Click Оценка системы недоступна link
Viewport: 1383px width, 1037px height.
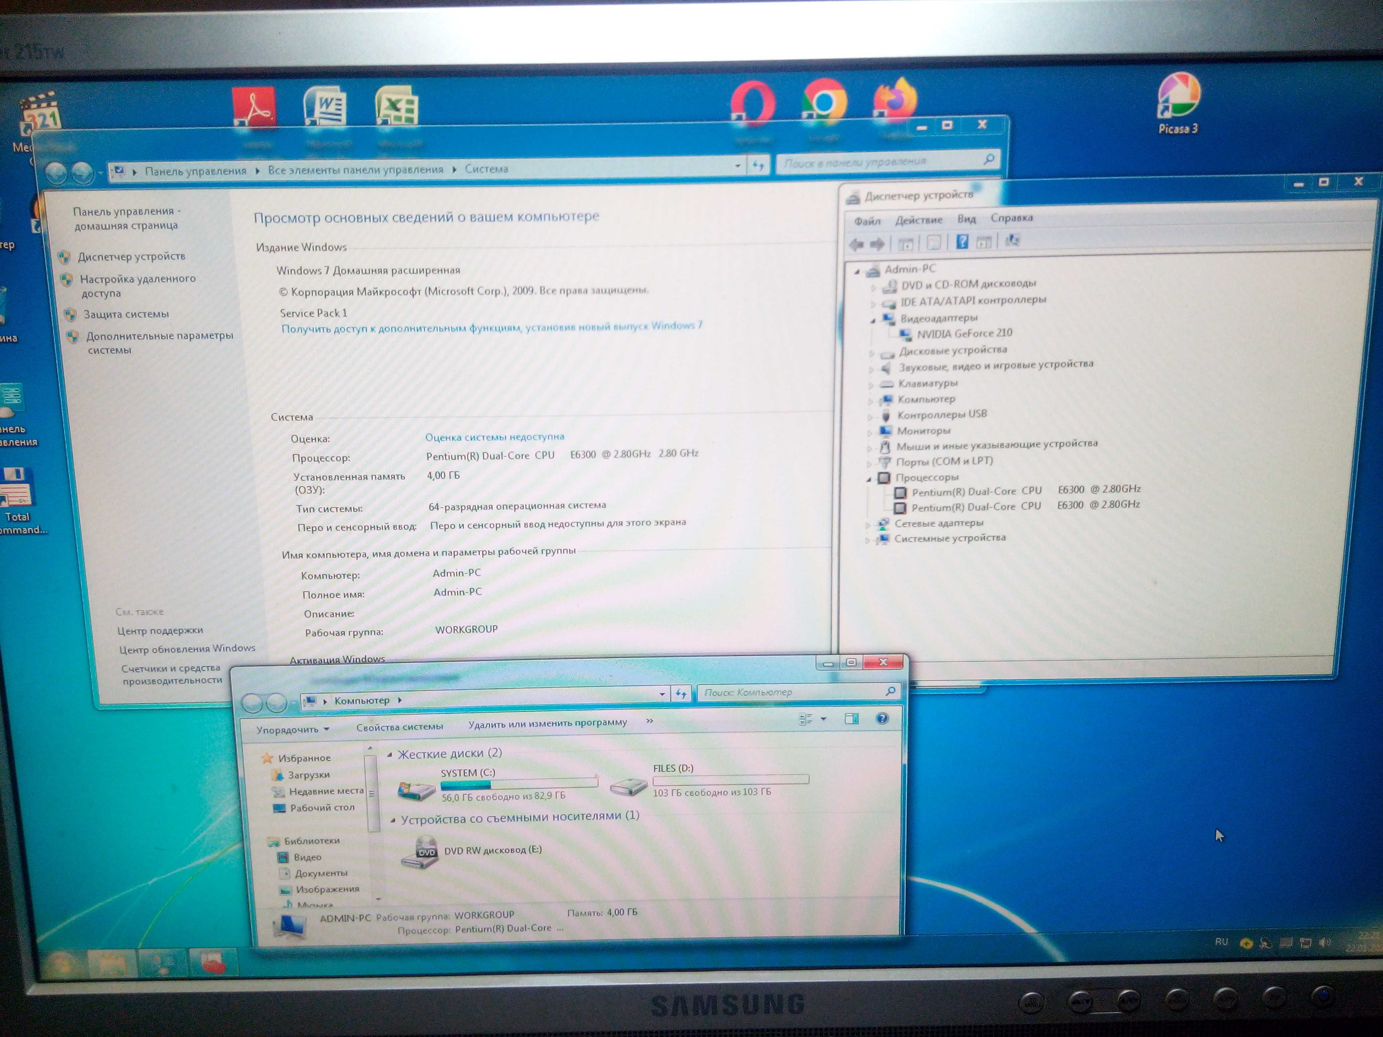pyautogui.click(x=495, y=437)
